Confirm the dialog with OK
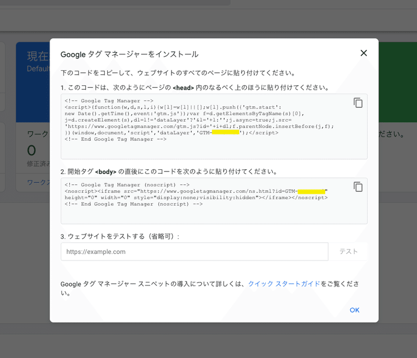 354,310
